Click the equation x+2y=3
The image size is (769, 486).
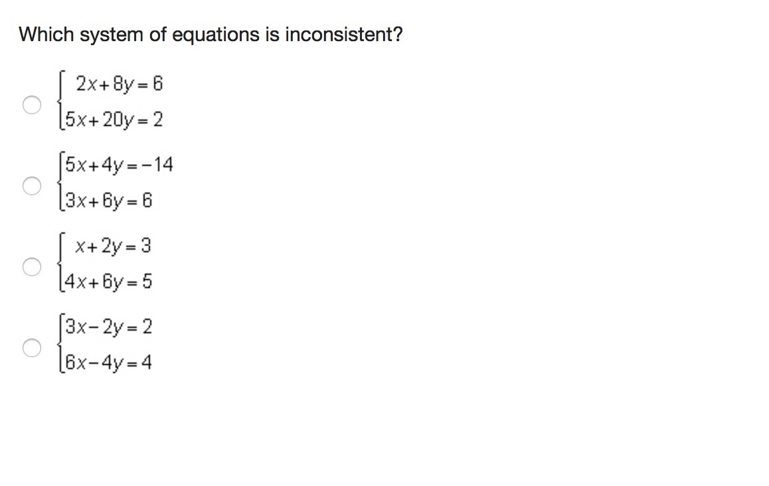pos(114,246)
